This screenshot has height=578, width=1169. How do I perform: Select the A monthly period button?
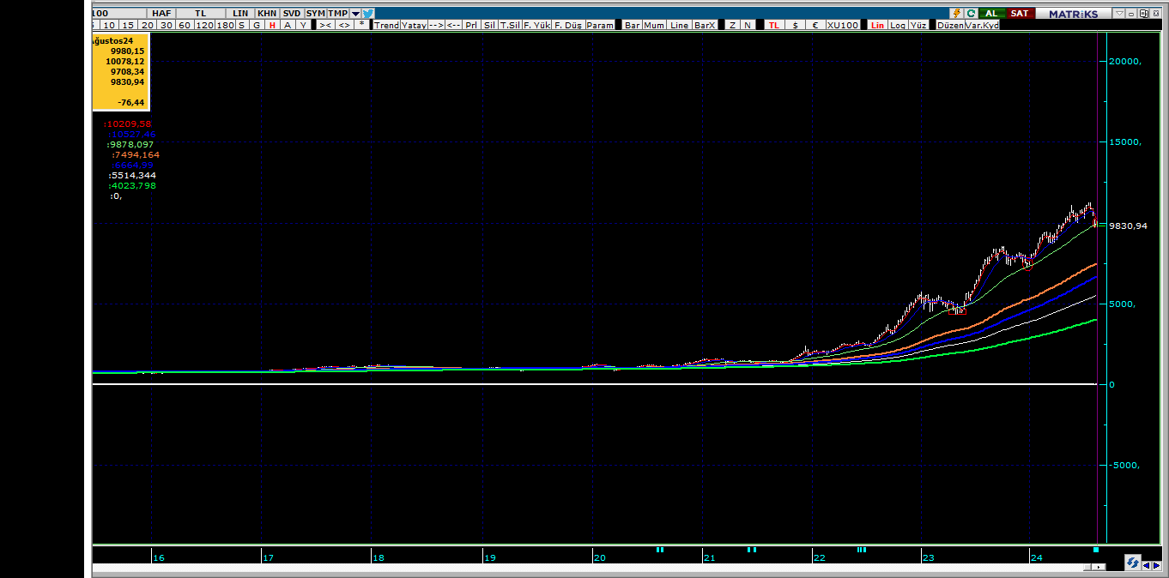point(288,25)
